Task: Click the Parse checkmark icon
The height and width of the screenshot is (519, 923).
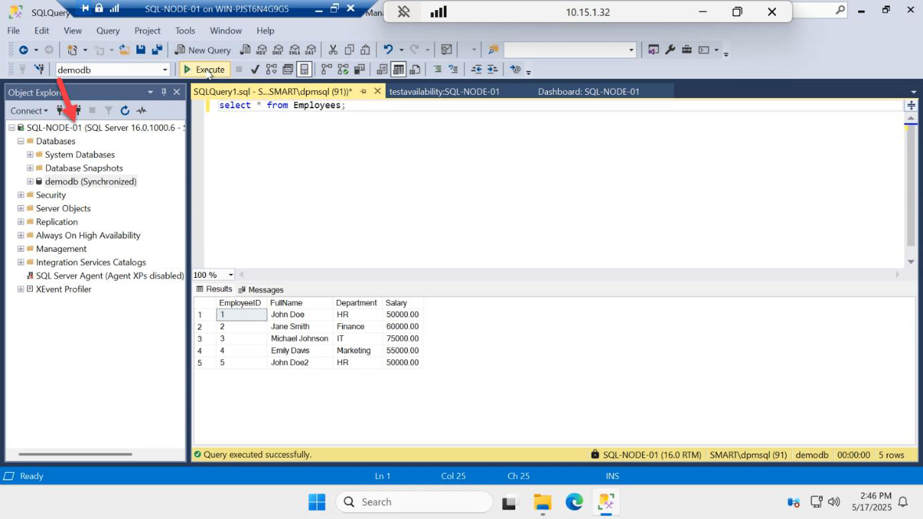Action: [x=255, y=69]
